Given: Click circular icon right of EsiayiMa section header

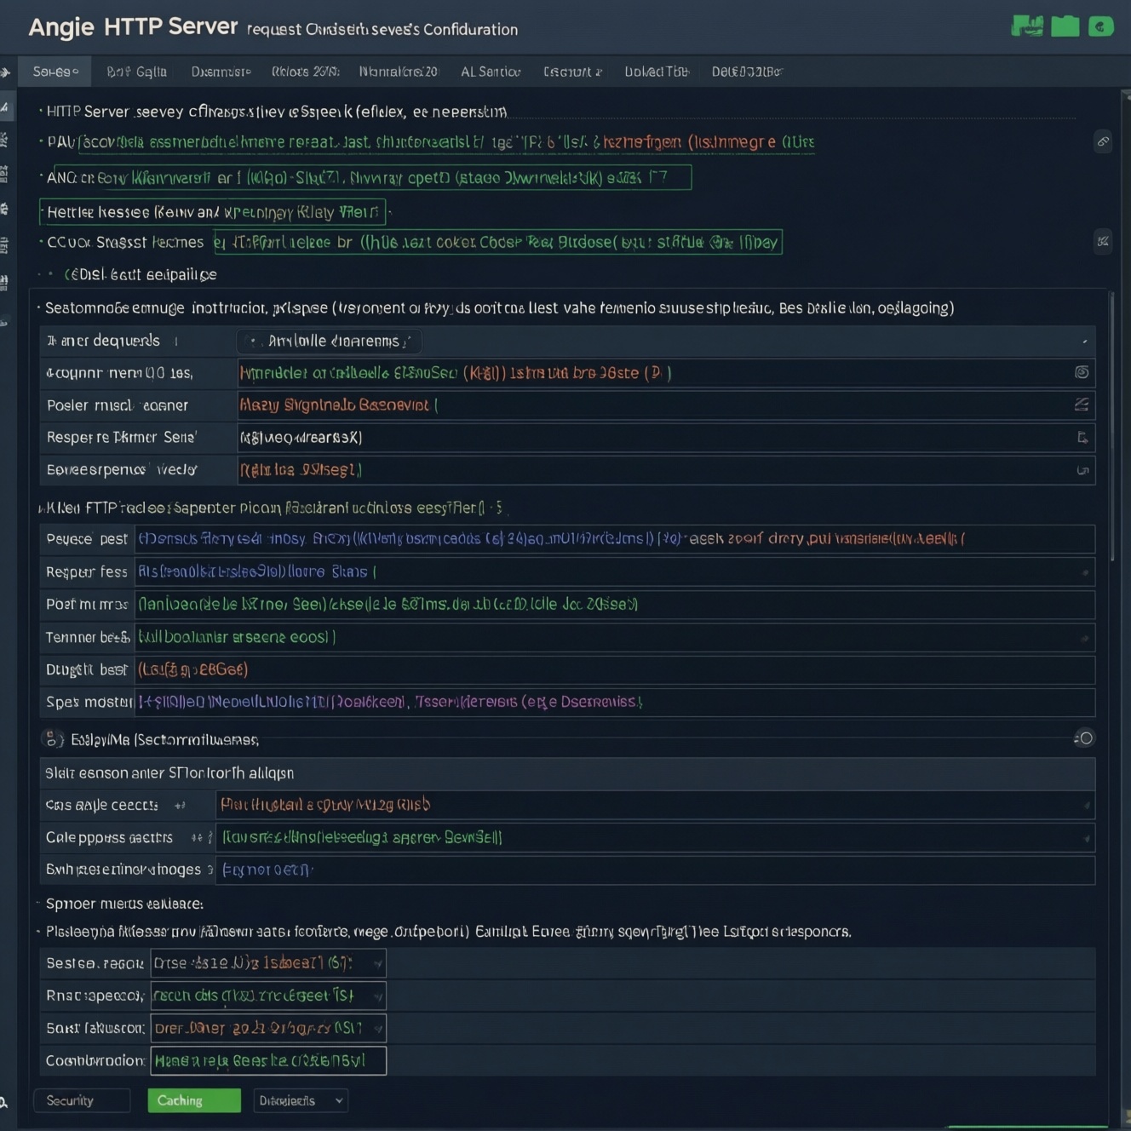Looking at the screenshot, I should tap(1084, 738).
